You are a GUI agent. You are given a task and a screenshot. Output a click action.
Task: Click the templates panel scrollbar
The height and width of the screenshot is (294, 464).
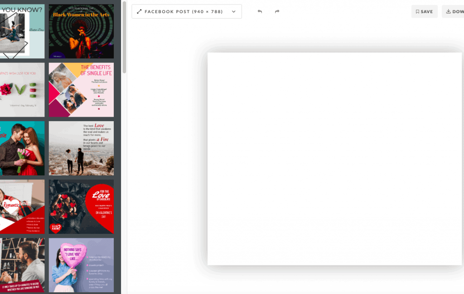pyautogui.click(x=124, y=37)
